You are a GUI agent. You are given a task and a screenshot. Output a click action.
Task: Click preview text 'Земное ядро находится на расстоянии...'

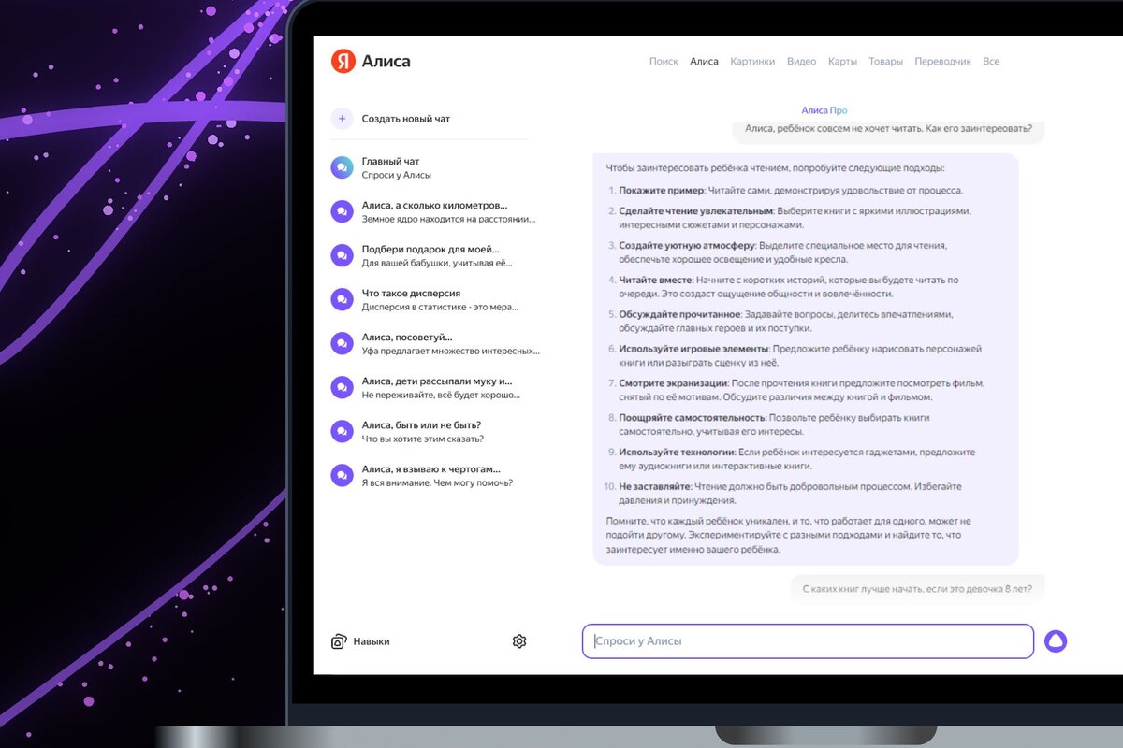pyautogui.click(x=449, y=219)
